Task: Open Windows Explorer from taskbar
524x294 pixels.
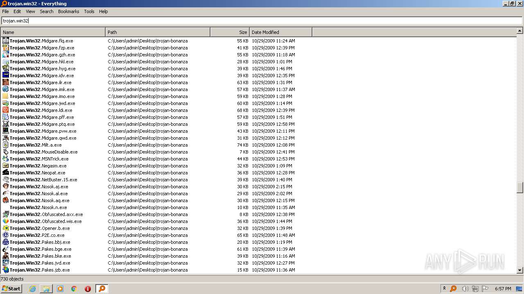Action: click(x=46, y=289)
